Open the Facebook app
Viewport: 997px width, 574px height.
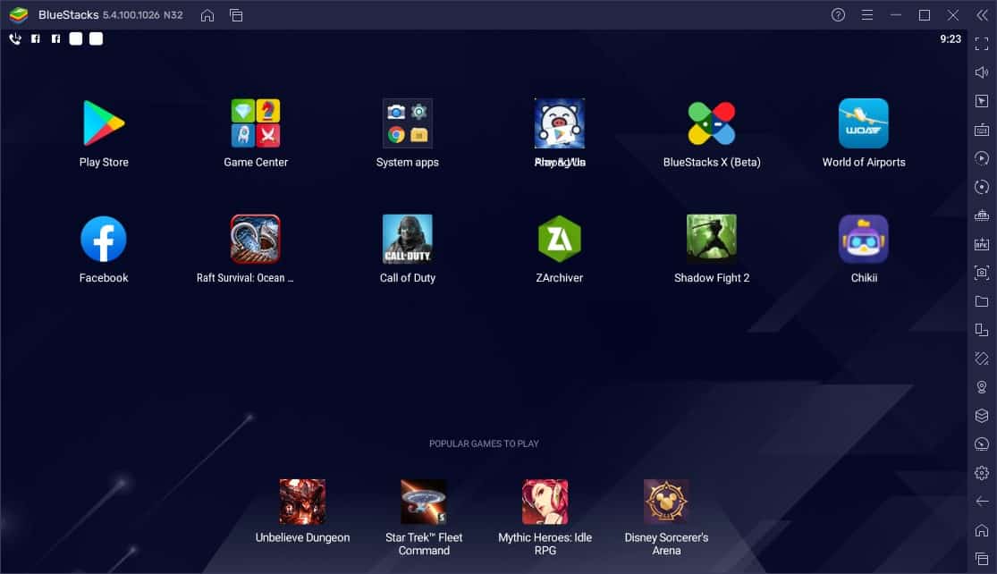point(104,239)
